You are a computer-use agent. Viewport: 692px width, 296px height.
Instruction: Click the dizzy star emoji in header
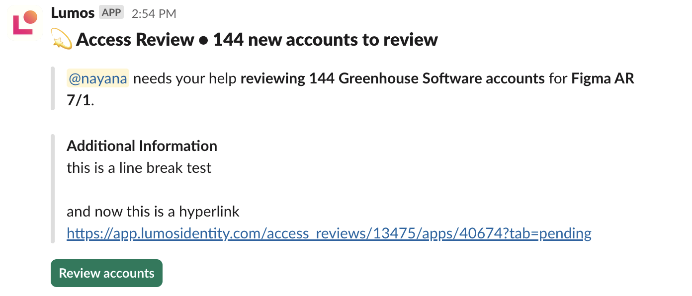pyautogui.click(x=62, y=39)
